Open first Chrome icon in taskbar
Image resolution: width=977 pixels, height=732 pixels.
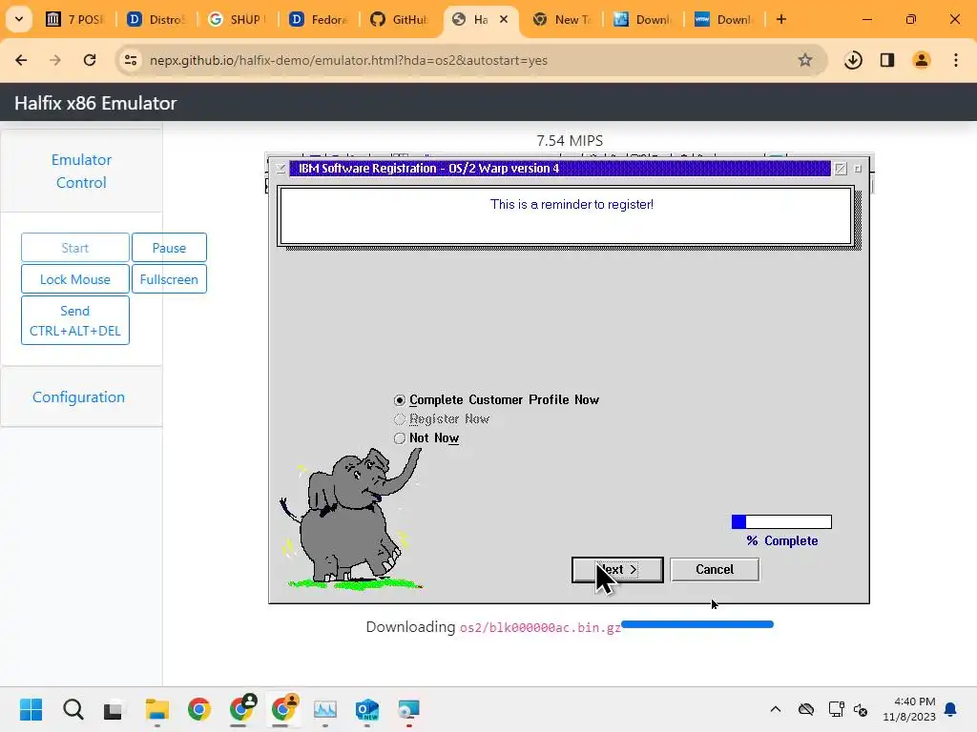pyautogui.click(x=198, y=709)
